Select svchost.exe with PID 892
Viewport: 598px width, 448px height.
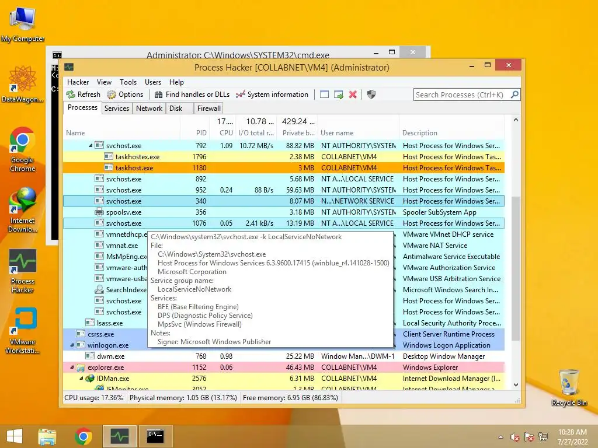[x=284, y=178]
